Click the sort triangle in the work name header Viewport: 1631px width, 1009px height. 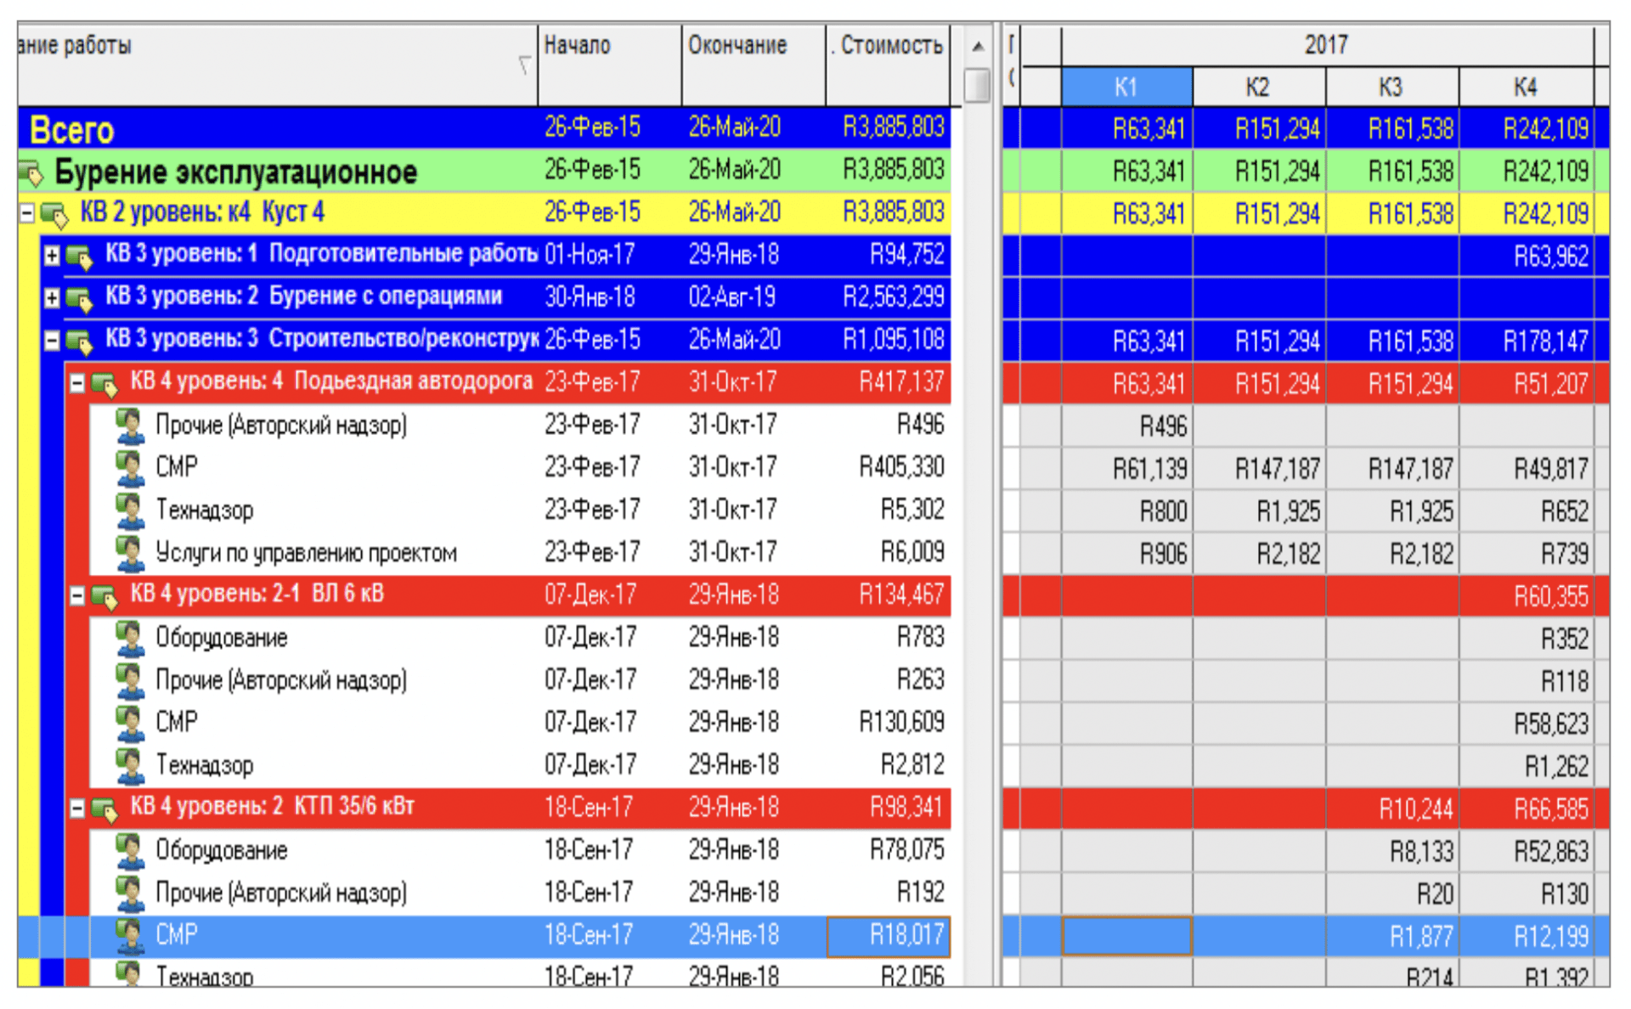(524, 65)
